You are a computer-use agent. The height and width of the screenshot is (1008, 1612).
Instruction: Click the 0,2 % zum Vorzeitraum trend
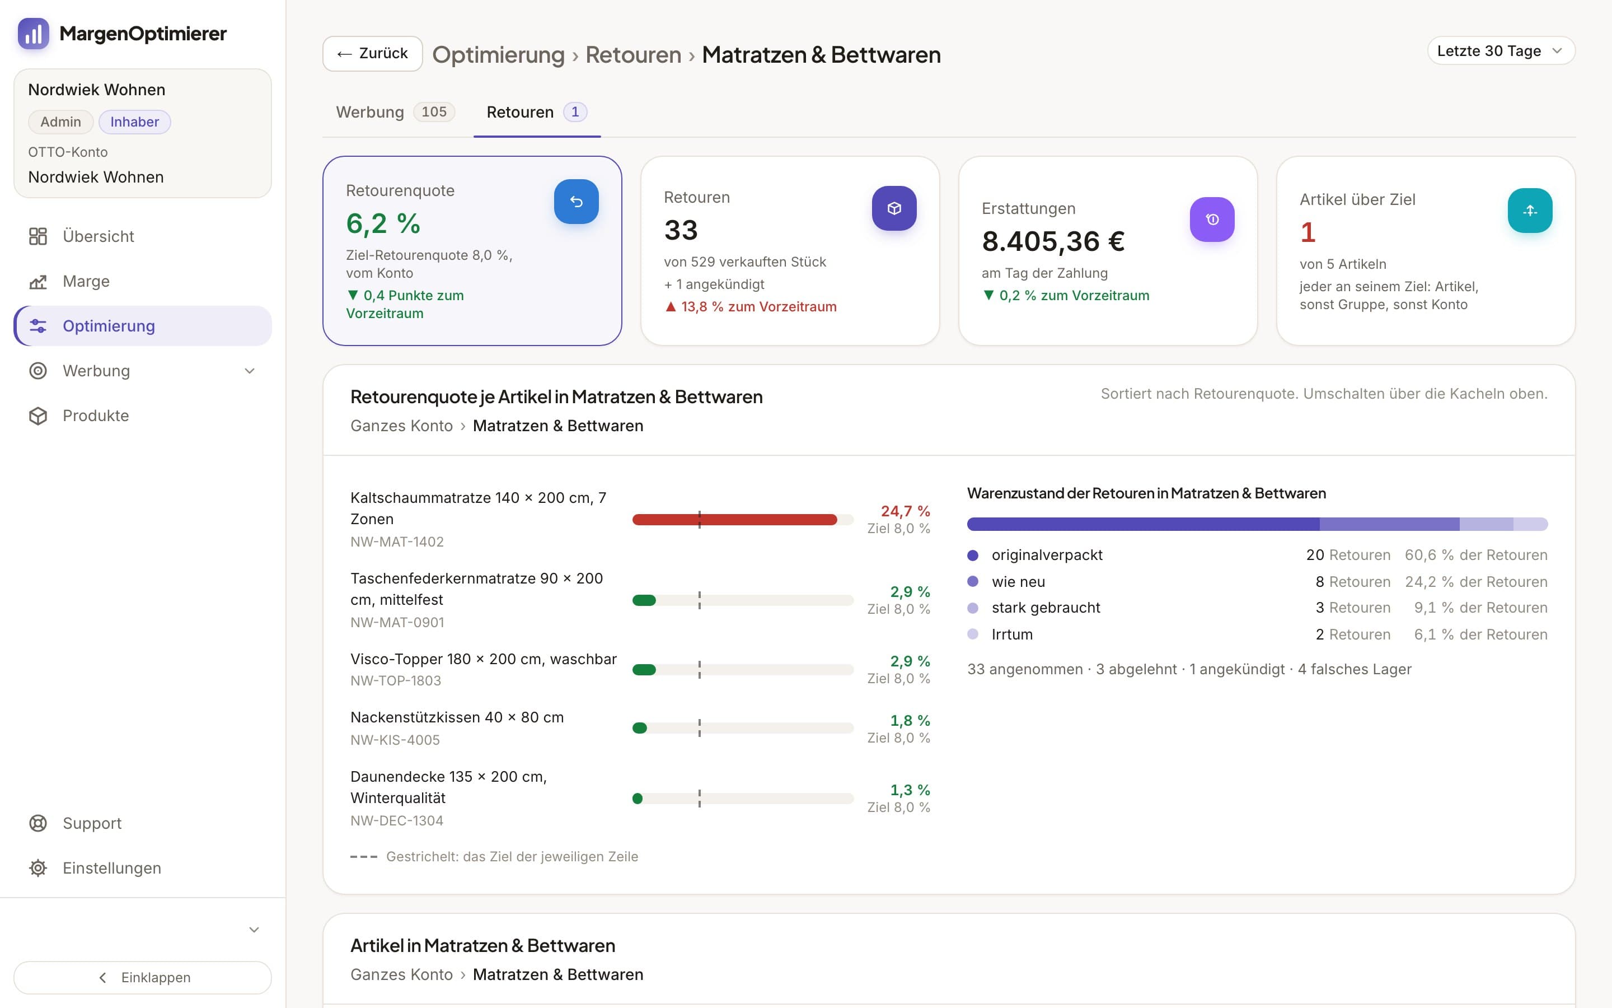click(x=1066, y=295)
